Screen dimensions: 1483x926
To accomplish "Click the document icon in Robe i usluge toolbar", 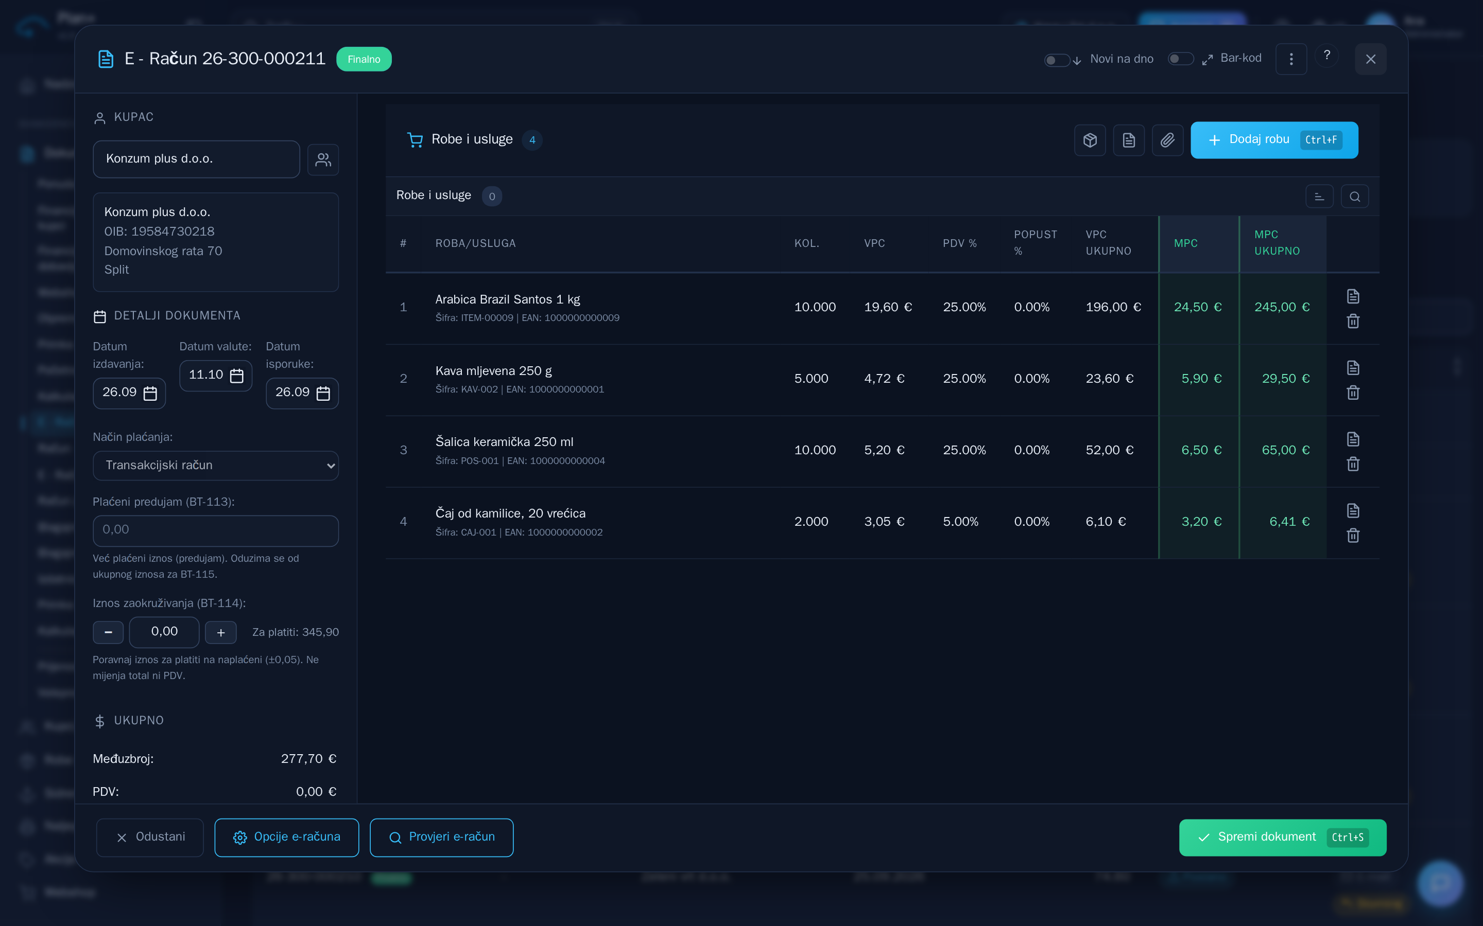I will coord(1129,140).
